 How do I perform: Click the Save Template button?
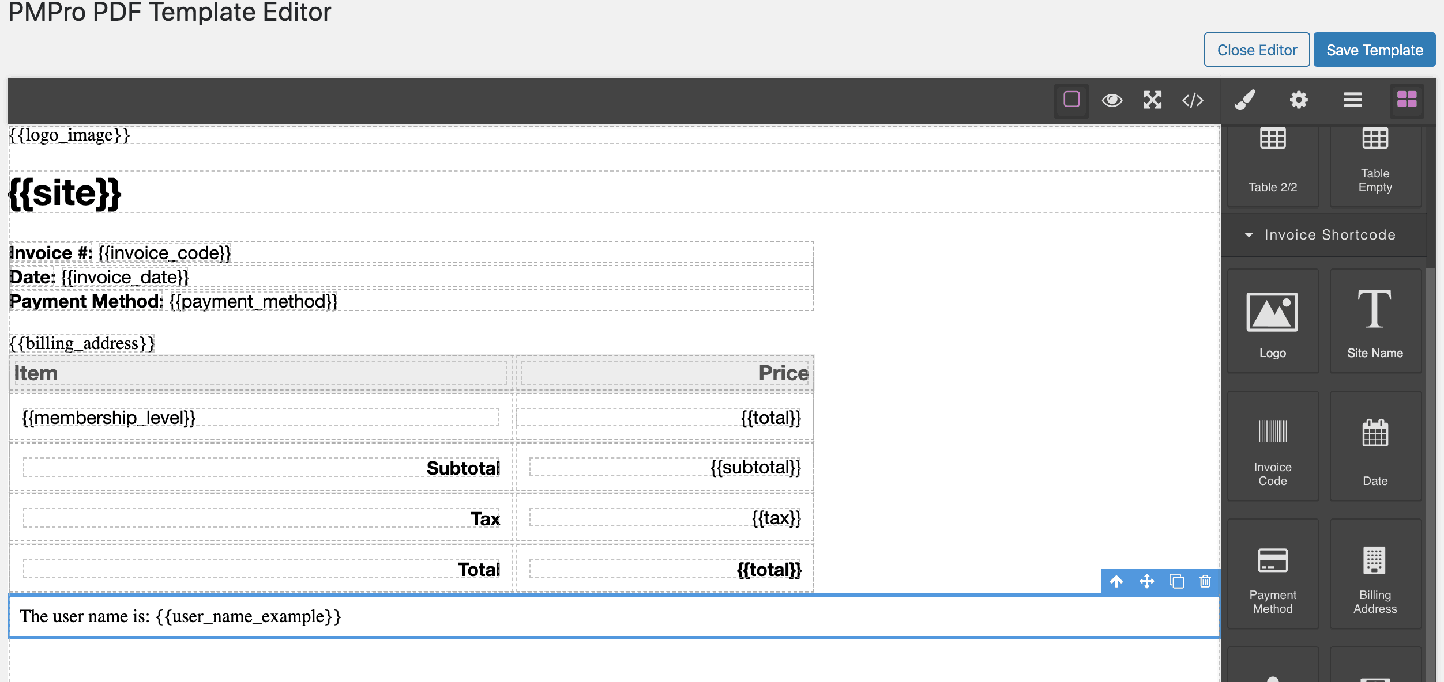pyautogui.click(x=1375, y=50)
